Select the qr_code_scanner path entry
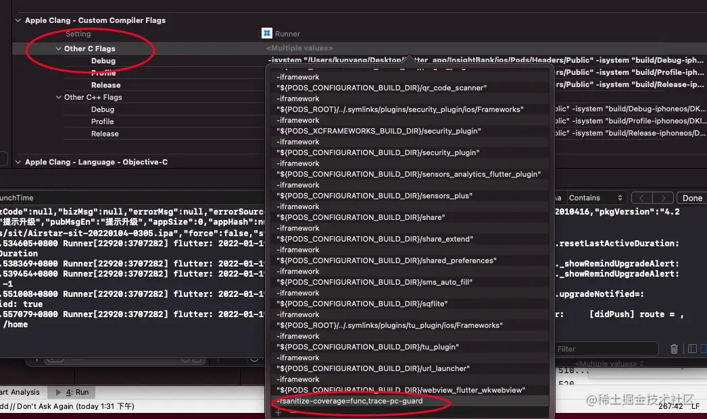 pos(381,88)
